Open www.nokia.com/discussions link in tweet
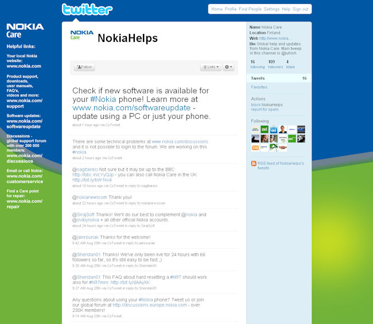 (180, 142)
